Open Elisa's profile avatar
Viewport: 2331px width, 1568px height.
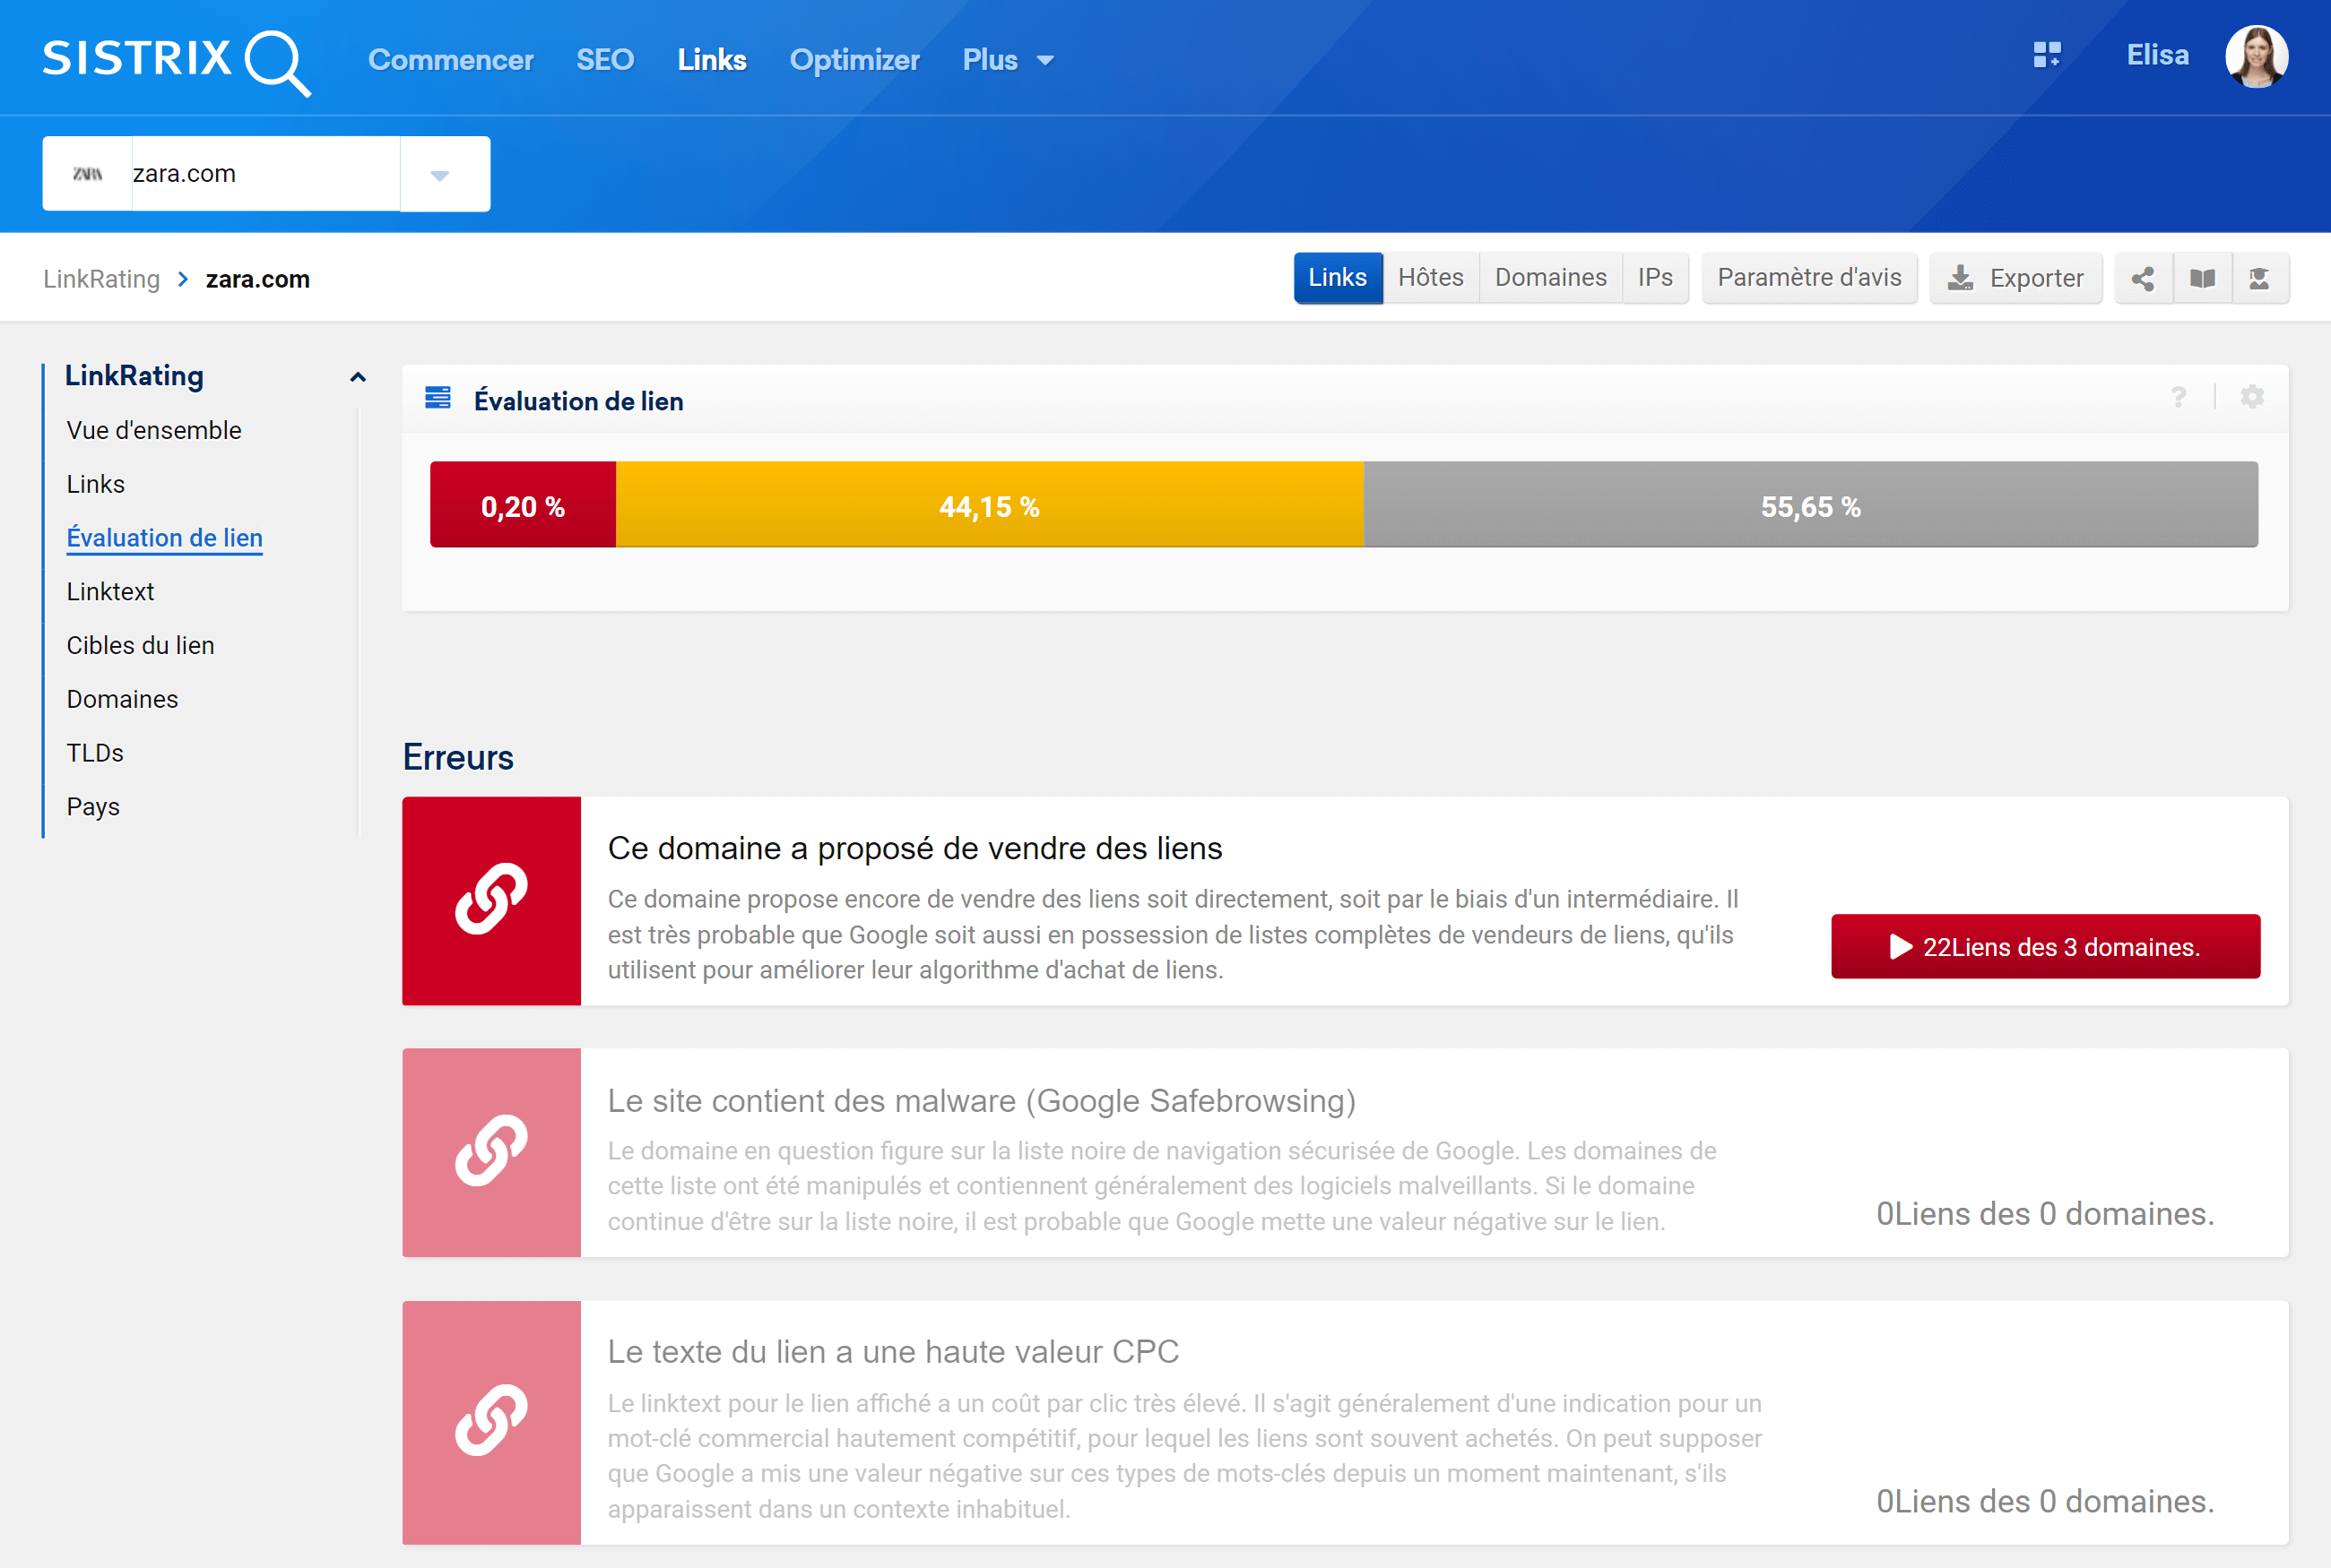[2256, 56]
